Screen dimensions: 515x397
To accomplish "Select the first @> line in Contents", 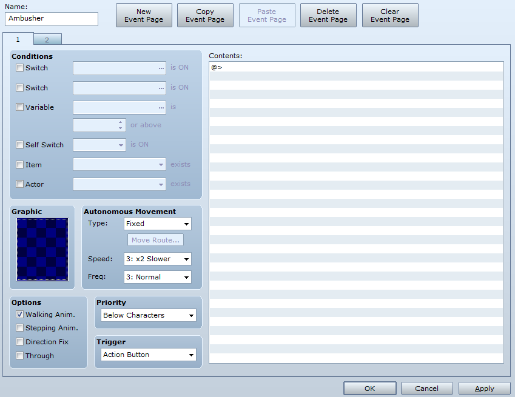I will click(356, 67).
